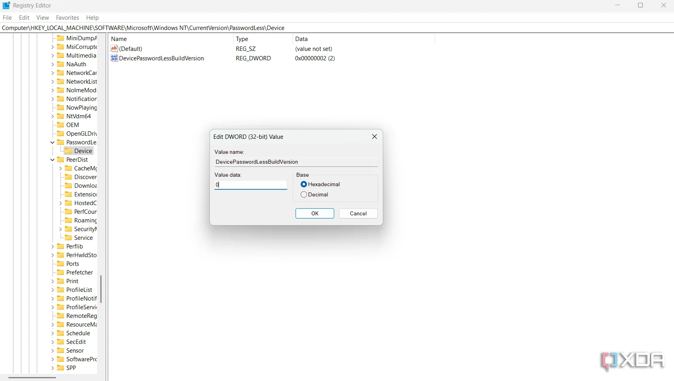Viewport: 674px width, 381px height.
Task: Expand the Perflib key
Action: (53, 247)
